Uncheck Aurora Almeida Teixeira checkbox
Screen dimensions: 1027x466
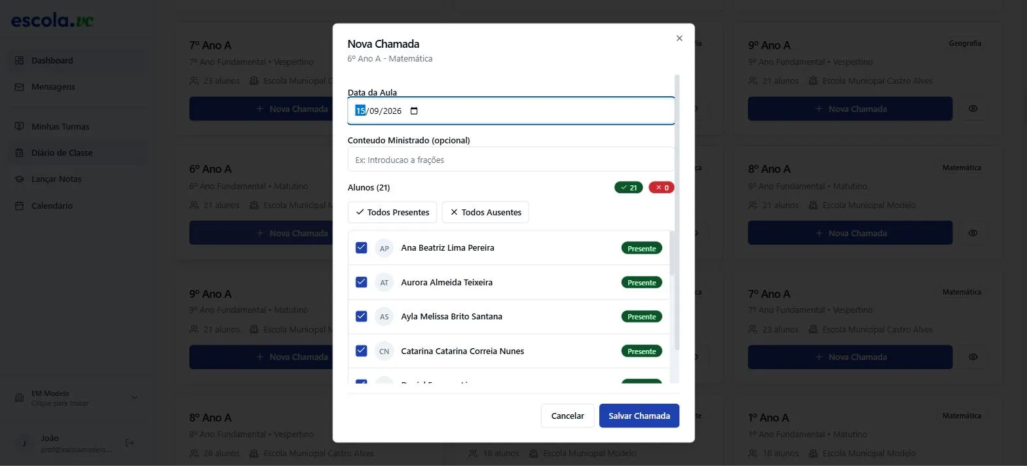pyautogui.click(x=361, y=282)
